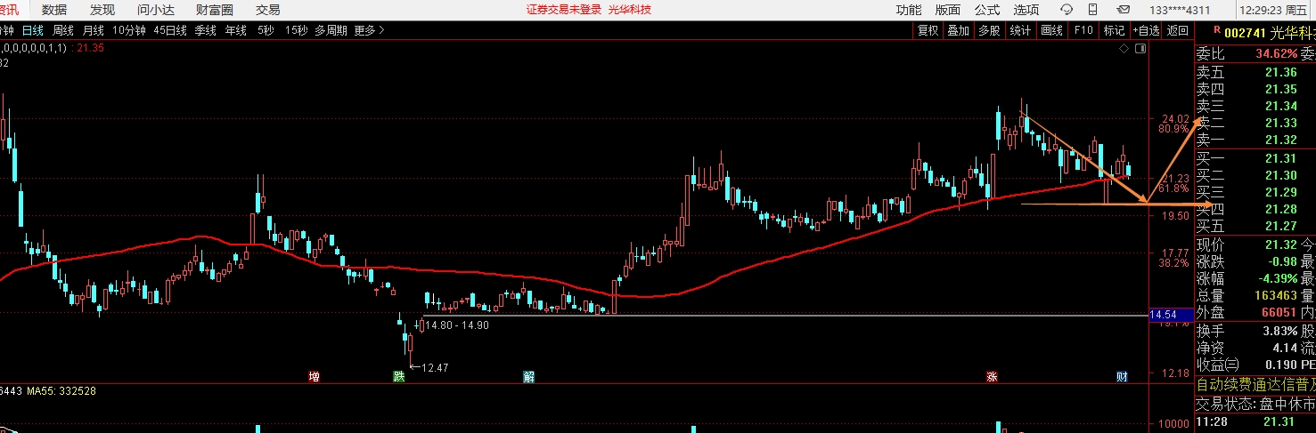Screen dimensions: 1316x433
Task: Click the 多股 toolbar button
Action: (x=989, y=30)
